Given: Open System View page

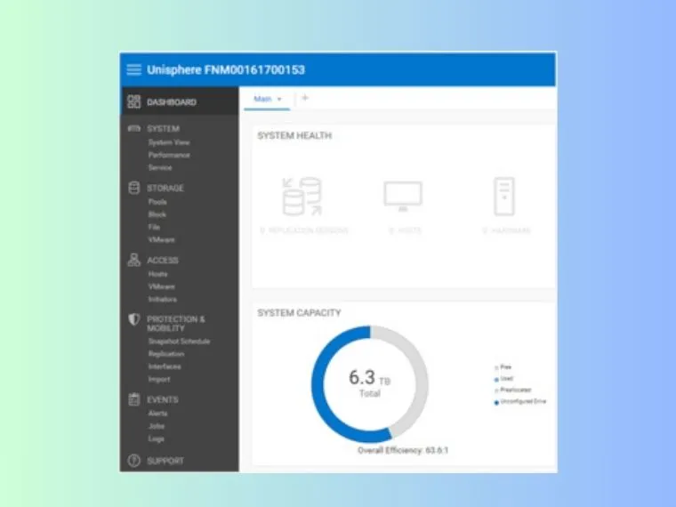Looking at the screenshot, I should (169, 142).
